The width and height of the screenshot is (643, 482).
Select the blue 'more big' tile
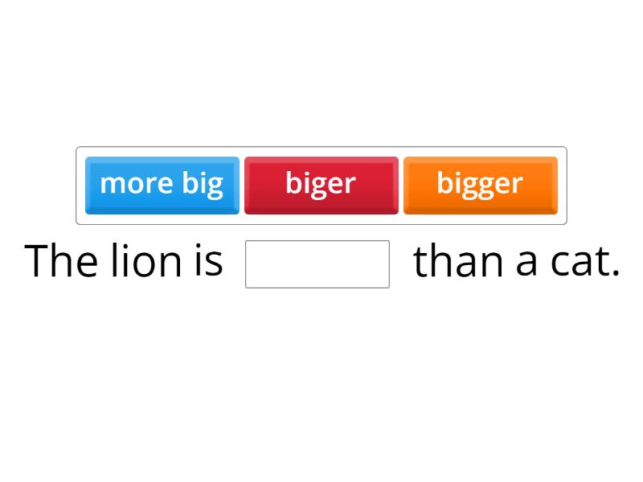click(162, 185)
